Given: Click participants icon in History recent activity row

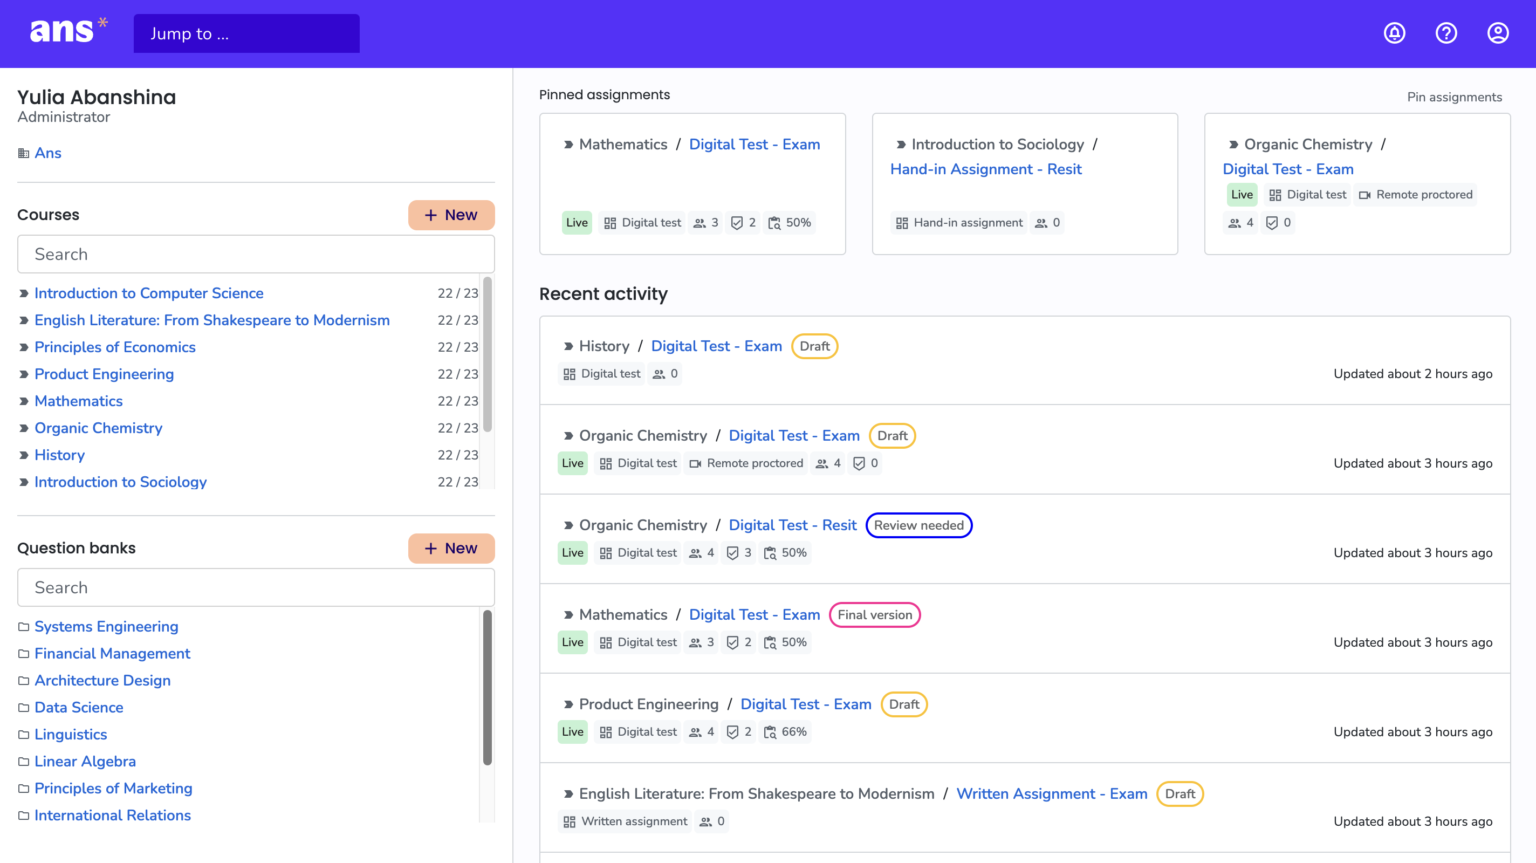Looking at the screenshot, I should tap(659, 374).
